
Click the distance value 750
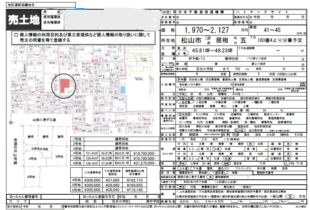238,69
